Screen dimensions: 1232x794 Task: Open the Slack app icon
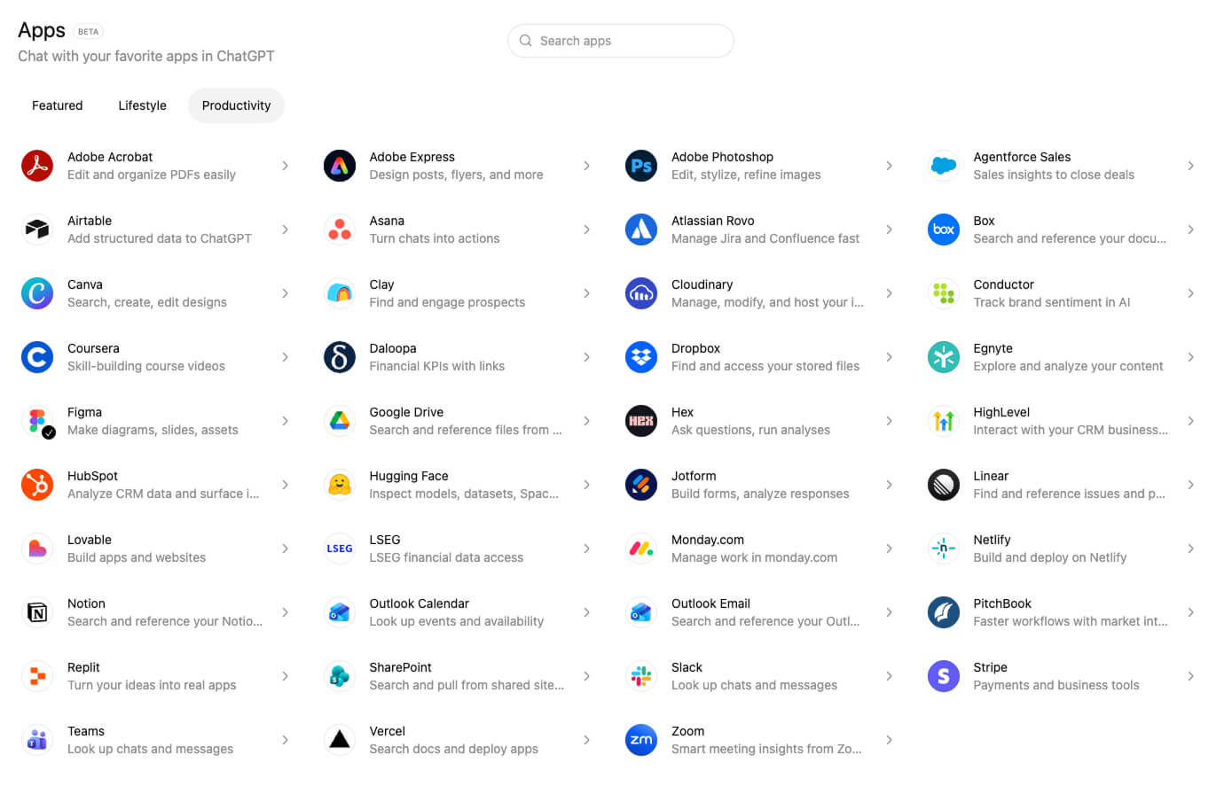tap(640, 676)
